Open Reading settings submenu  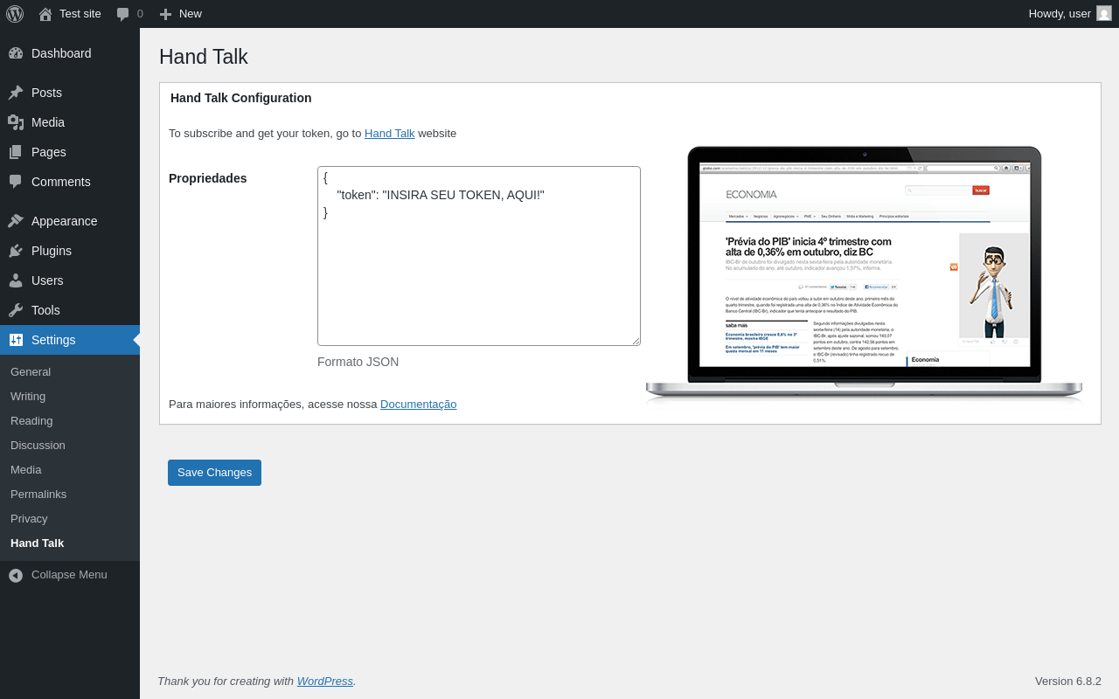click(x=31, y=420)
